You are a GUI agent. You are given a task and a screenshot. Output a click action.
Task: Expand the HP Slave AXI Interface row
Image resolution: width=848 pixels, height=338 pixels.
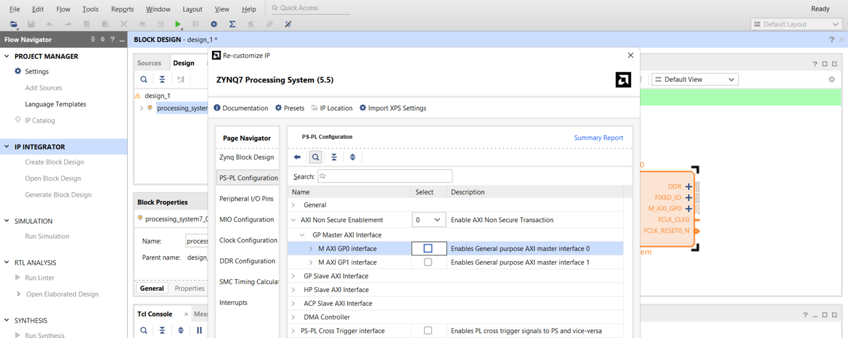coord(293,290)
